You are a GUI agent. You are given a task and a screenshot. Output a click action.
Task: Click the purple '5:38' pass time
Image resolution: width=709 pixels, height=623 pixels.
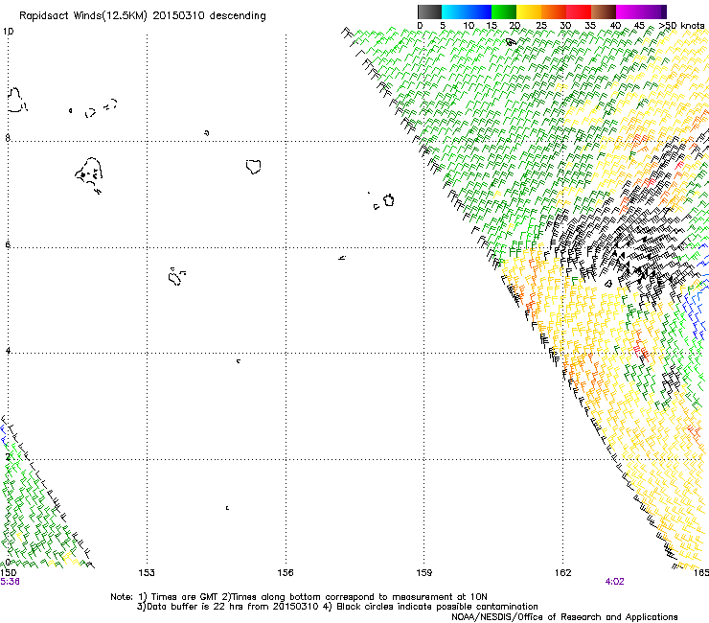[10, 582]
